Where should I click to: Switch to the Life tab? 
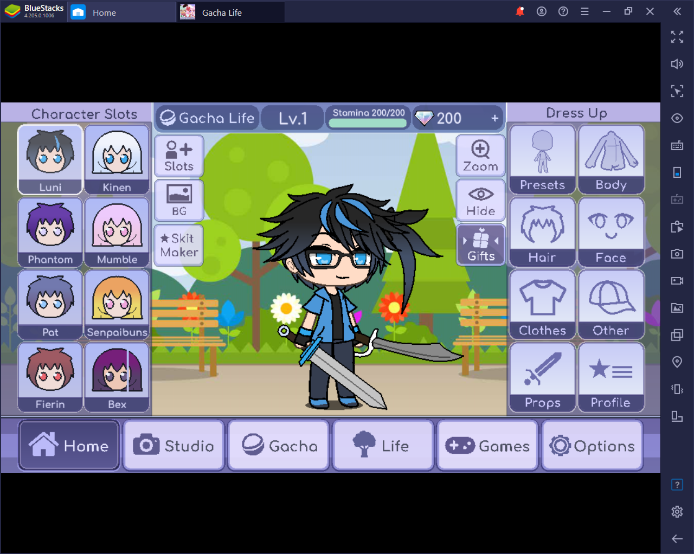point(383,445)
